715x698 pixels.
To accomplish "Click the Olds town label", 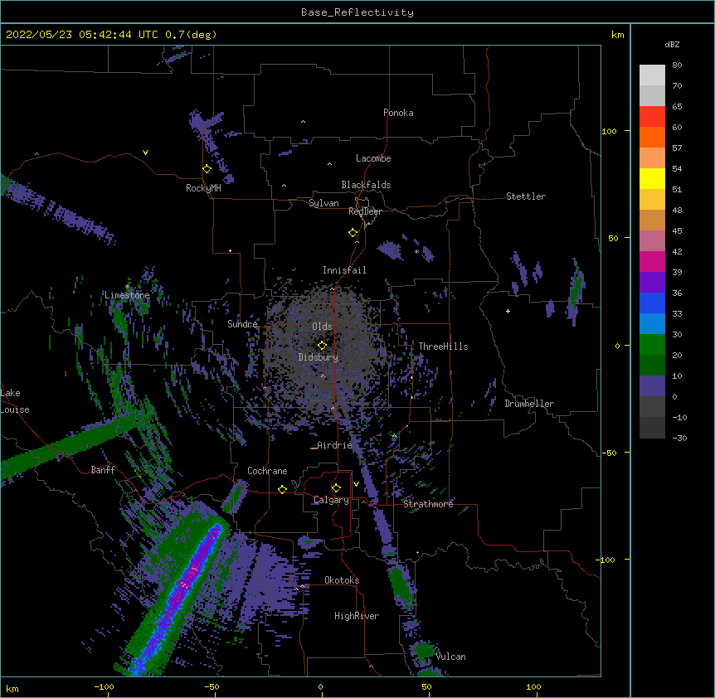I will [x=322, y=327].
